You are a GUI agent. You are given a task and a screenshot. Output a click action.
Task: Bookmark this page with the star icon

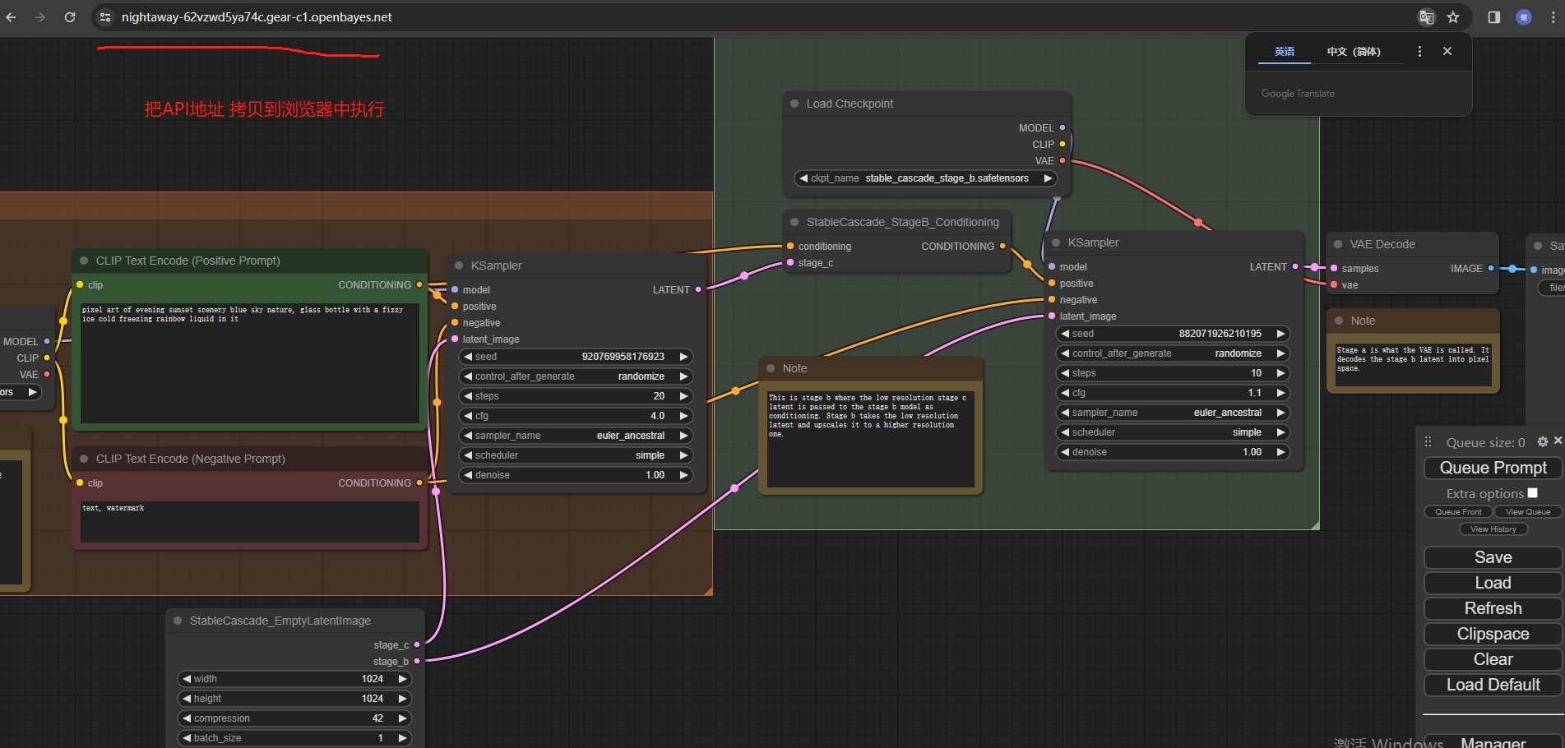[x=1453, y=16]
